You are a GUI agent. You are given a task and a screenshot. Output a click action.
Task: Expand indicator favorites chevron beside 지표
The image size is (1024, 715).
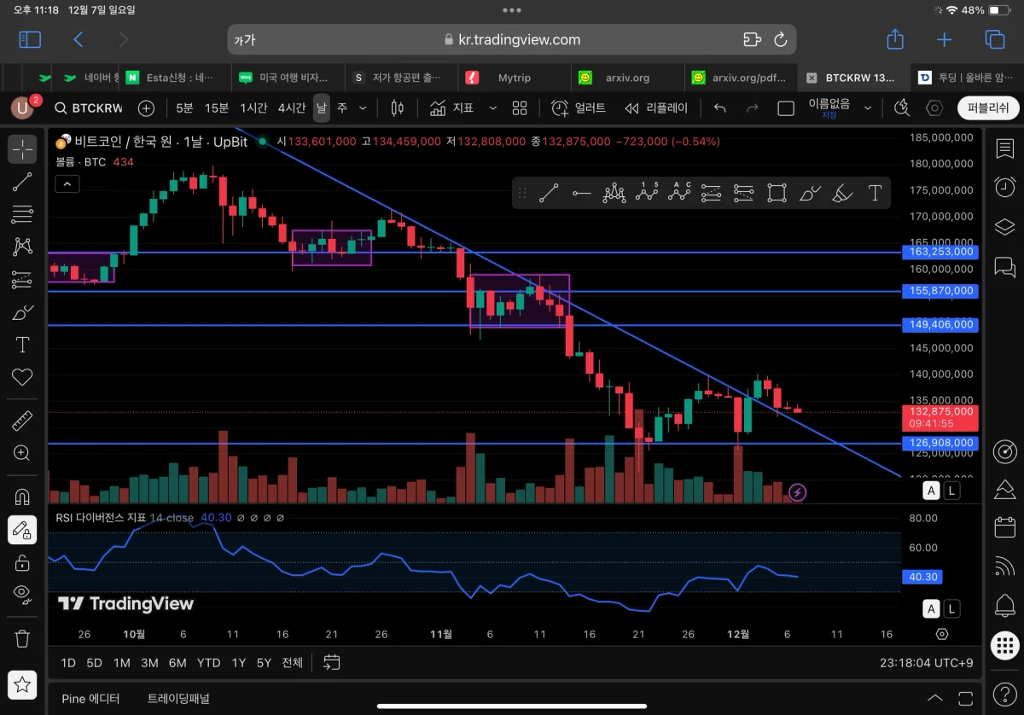492,108
